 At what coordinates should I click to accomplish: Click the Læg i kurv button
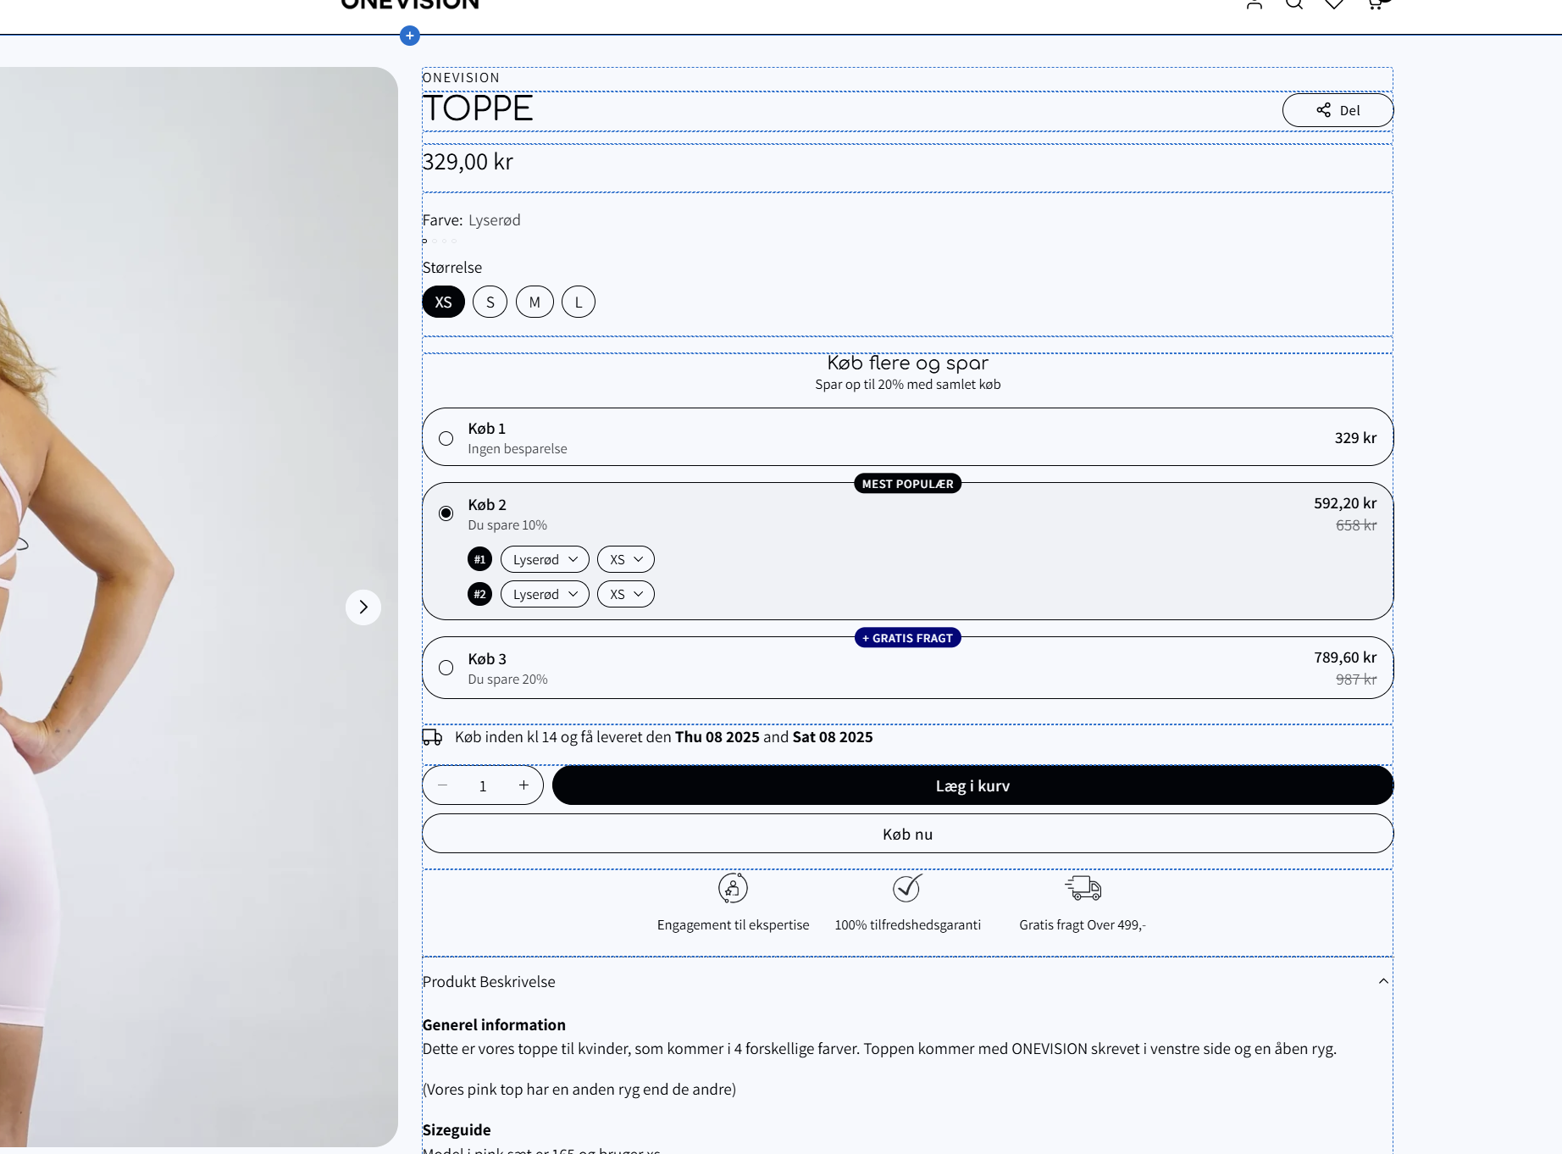pos(972,785)
